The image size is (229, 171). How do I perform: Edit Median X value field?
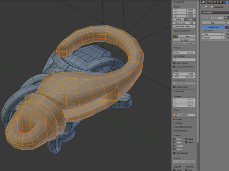184,10
